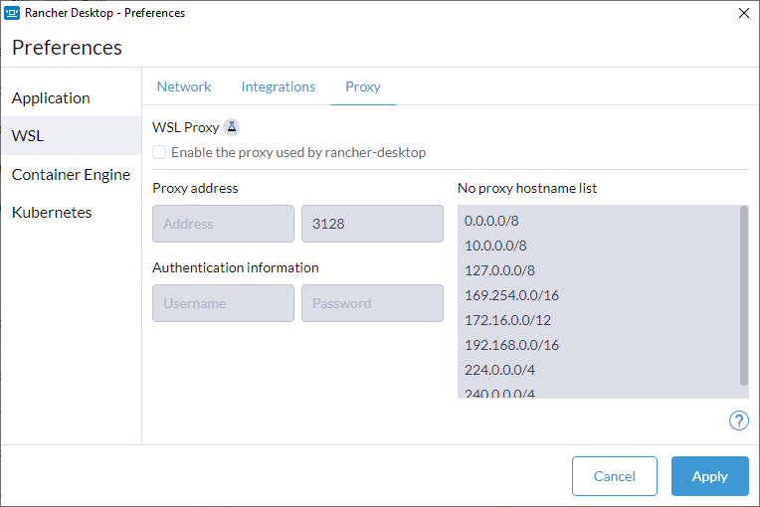Click the port field showing 3128
The image size is (760, 507).
point(372,224)
